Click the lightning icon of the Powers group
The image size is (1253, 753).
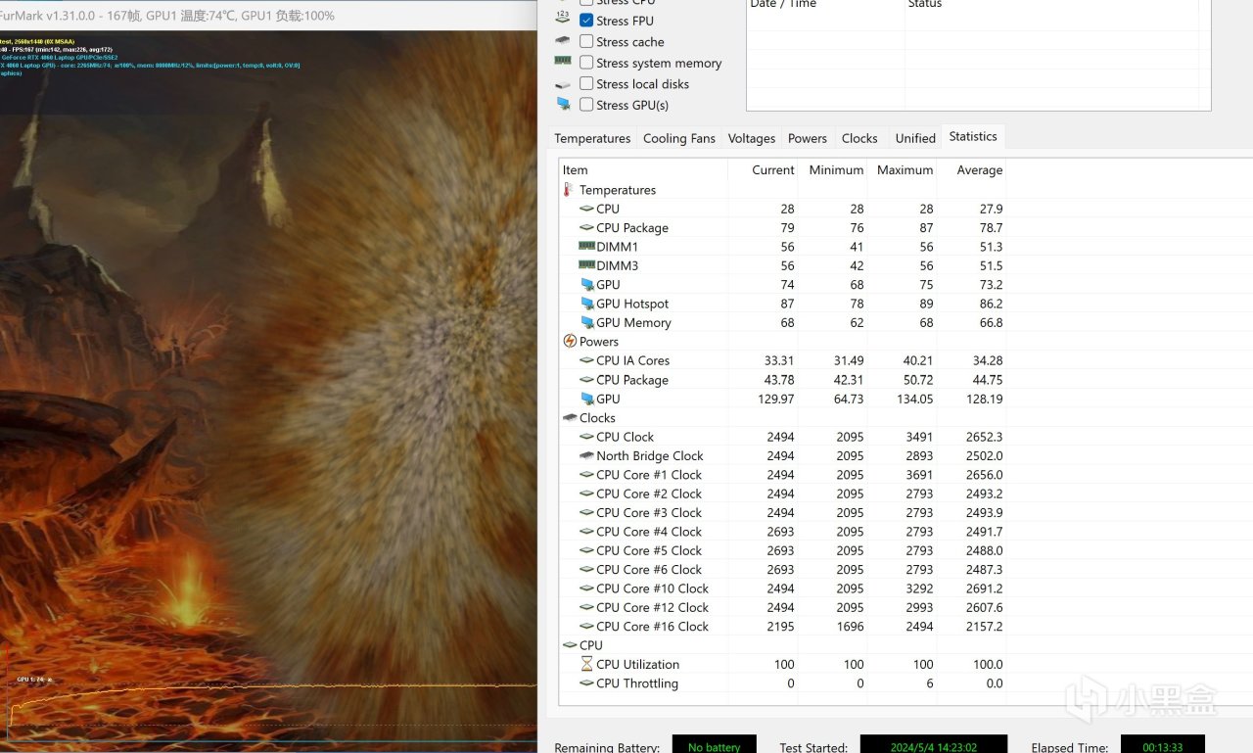[570, 342]
